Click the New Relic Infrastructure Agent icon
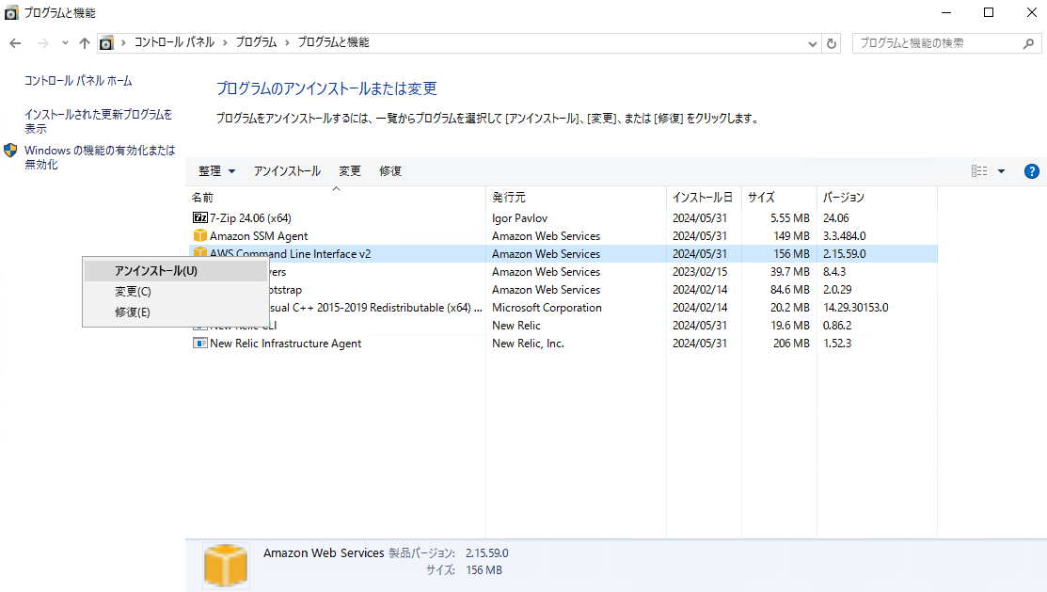 click(x=199, y=344)
